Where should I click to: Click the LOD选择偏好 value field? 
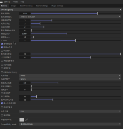[x=25, y=57]
